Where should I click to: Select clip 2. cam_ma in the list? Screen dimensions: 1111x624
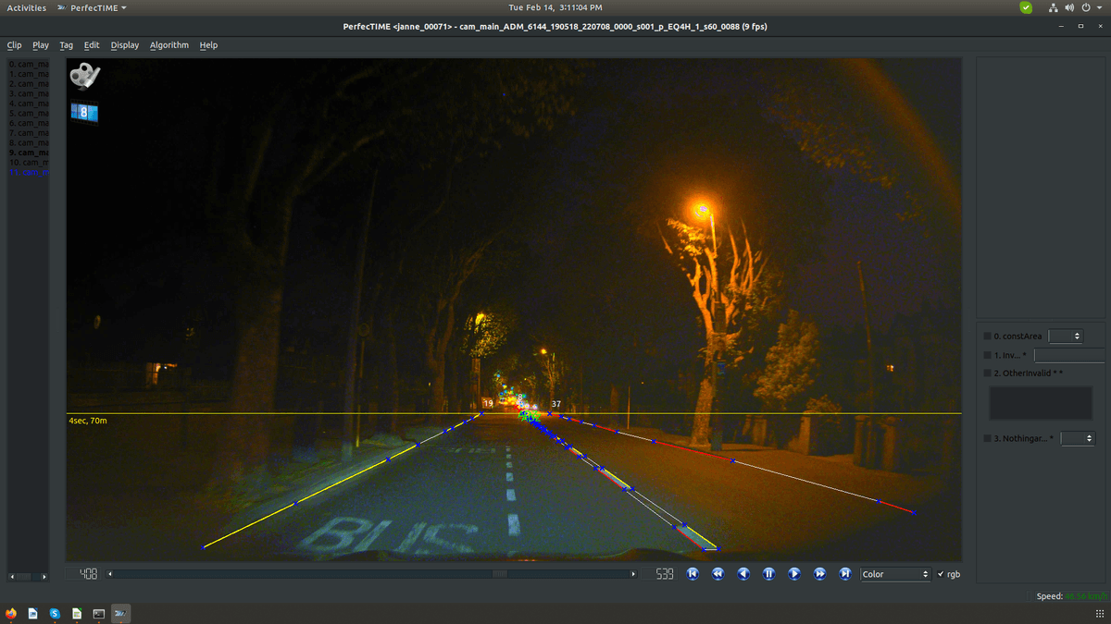coord(28,84)
